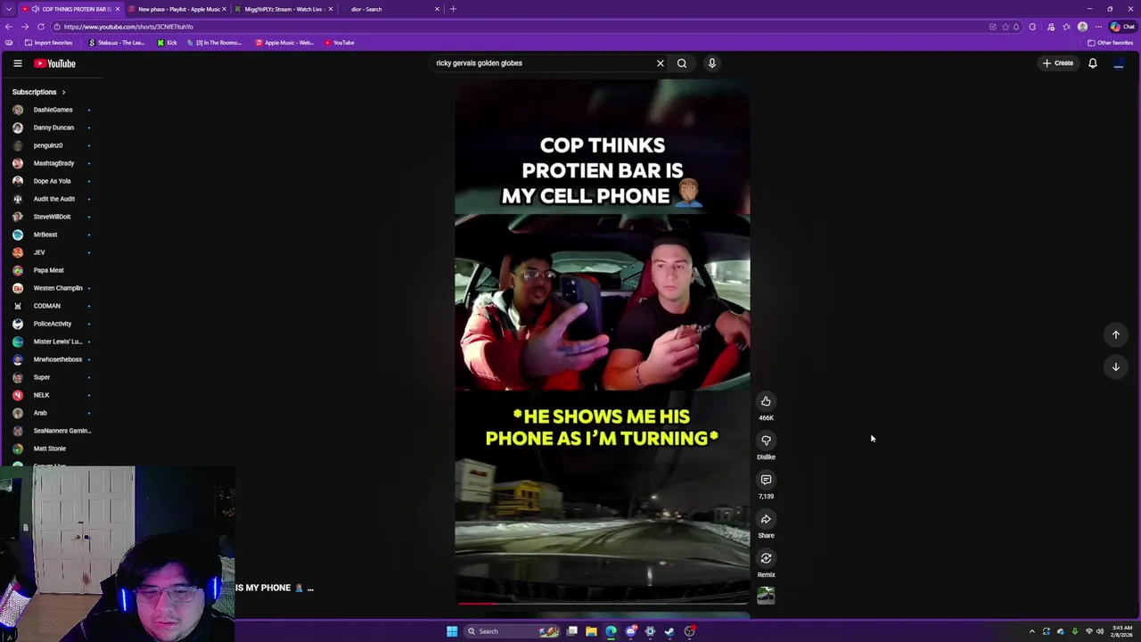Viewport: 1141px width, 642px height.
Task: Open File Explorer from taskbar
Action: click(591, 631)
